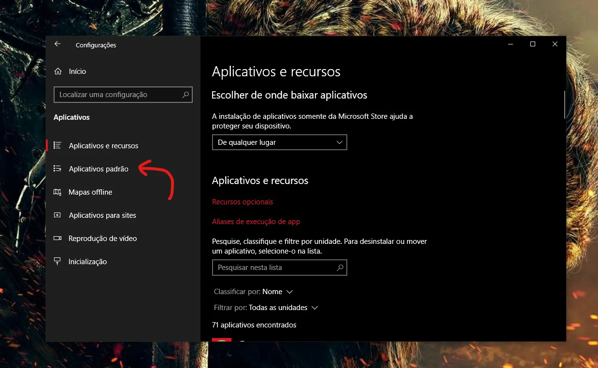
Task: Click the Escolher de onde baixar aplicativos heading
Action: 289,95
